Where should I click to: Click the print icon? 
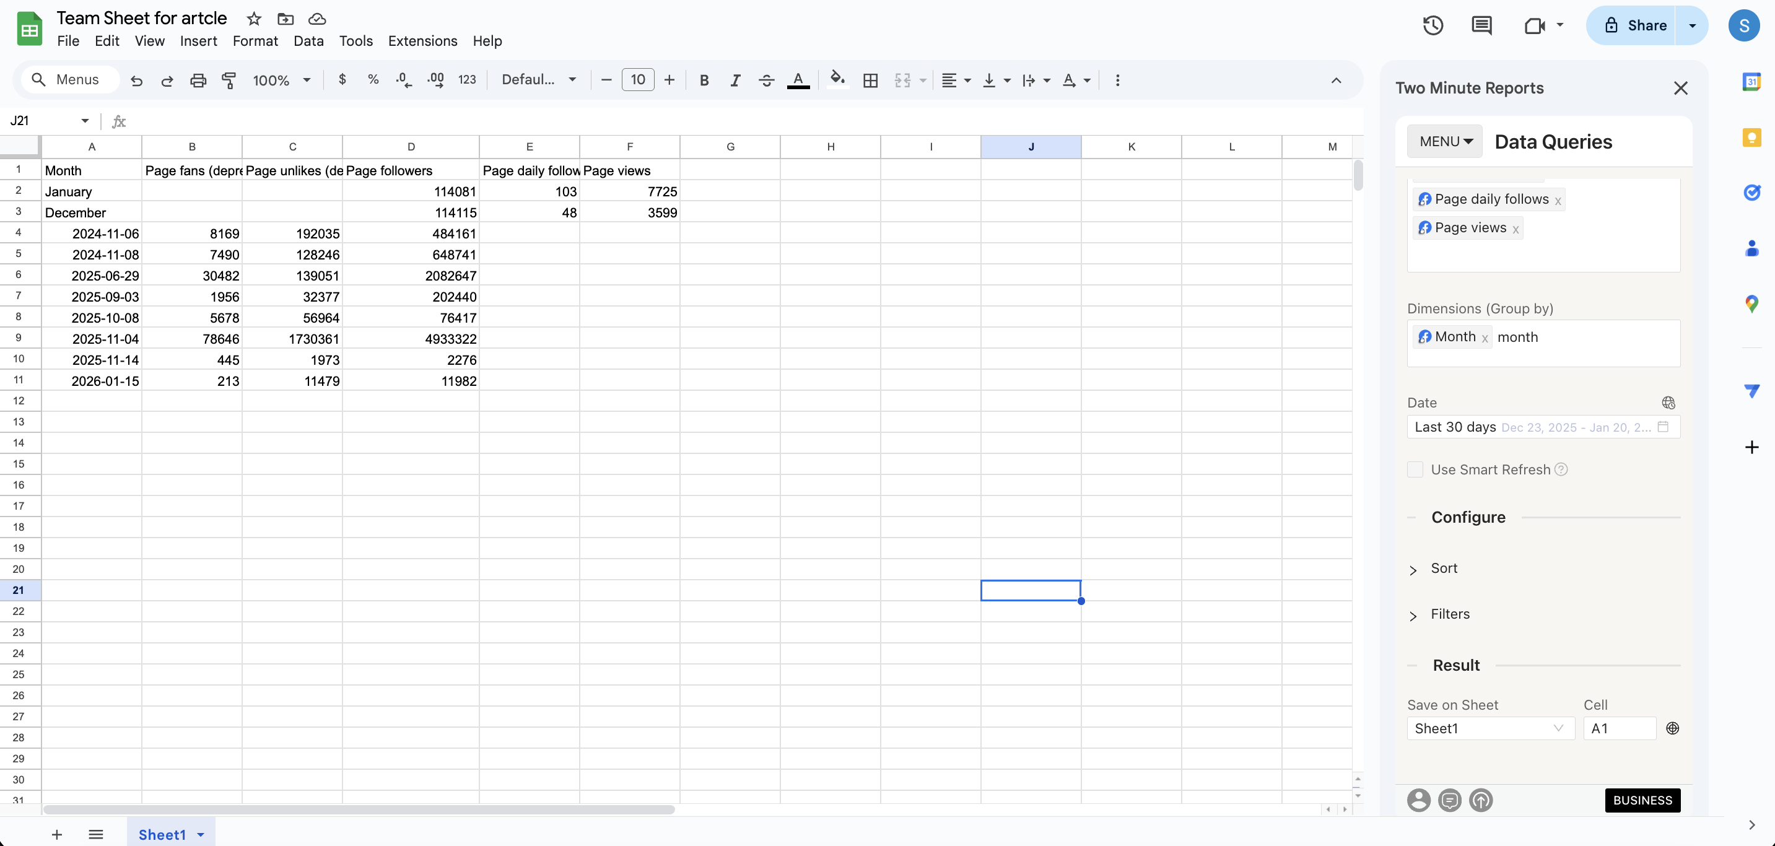click(x=198, y=80)
